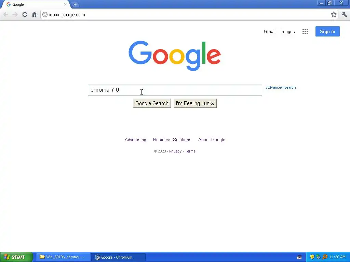
Task: Click the Google logo
Action: point(175,56)
